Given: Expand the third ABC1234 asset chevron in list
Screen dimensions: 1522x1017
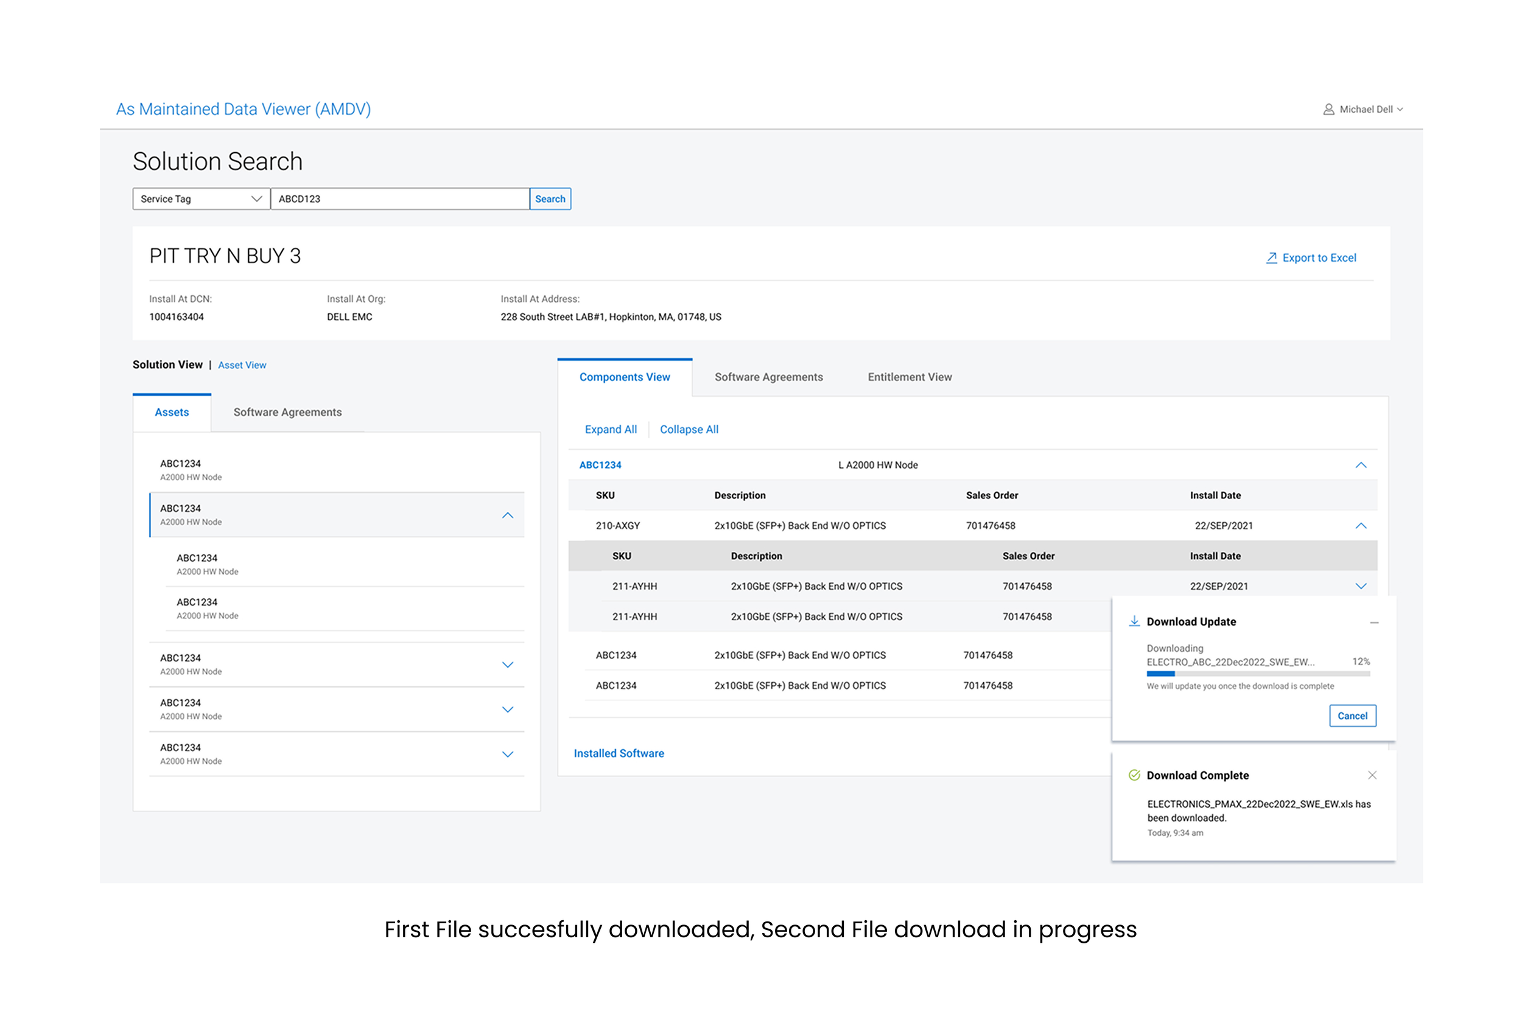Looking at the screenshot, I should 507,665.
